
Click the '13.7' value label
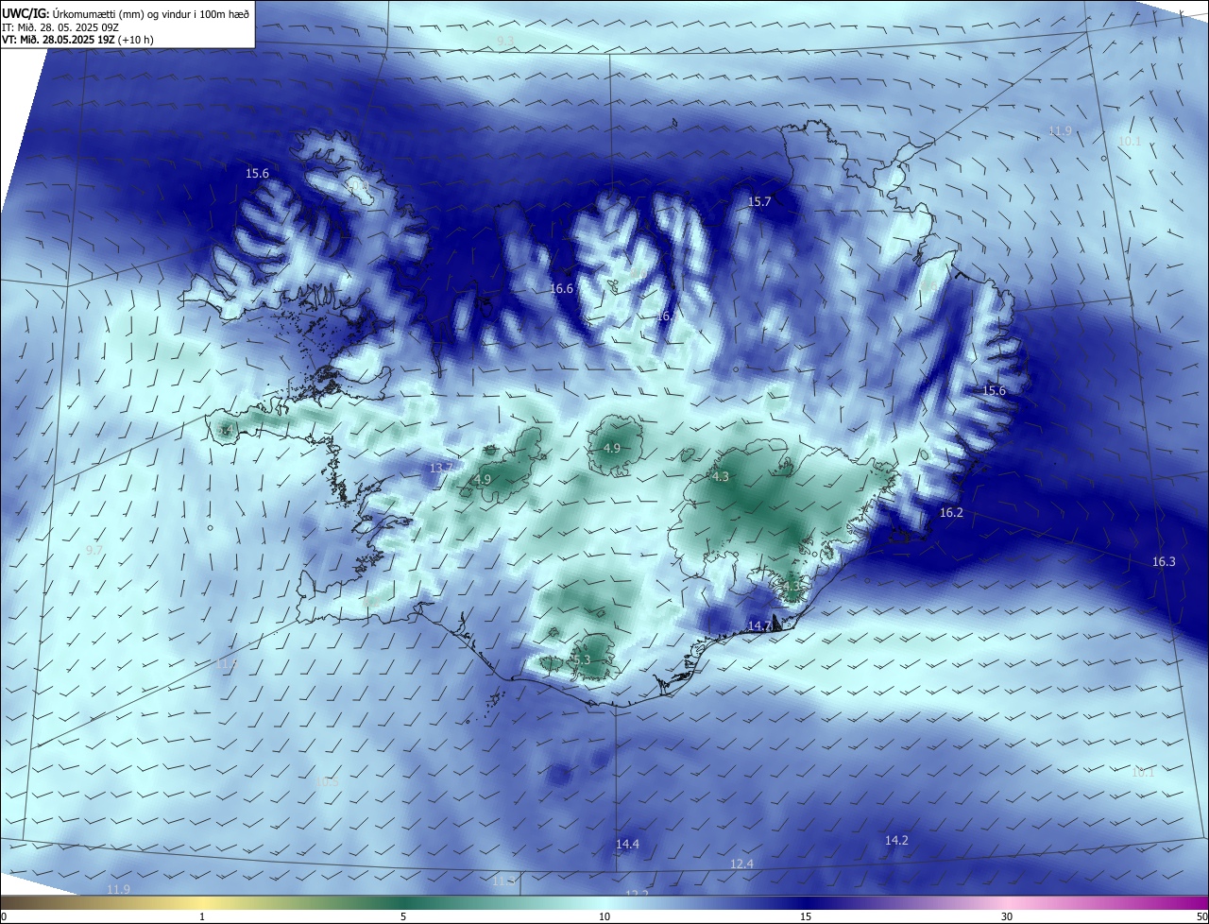(x=441, y=468)
